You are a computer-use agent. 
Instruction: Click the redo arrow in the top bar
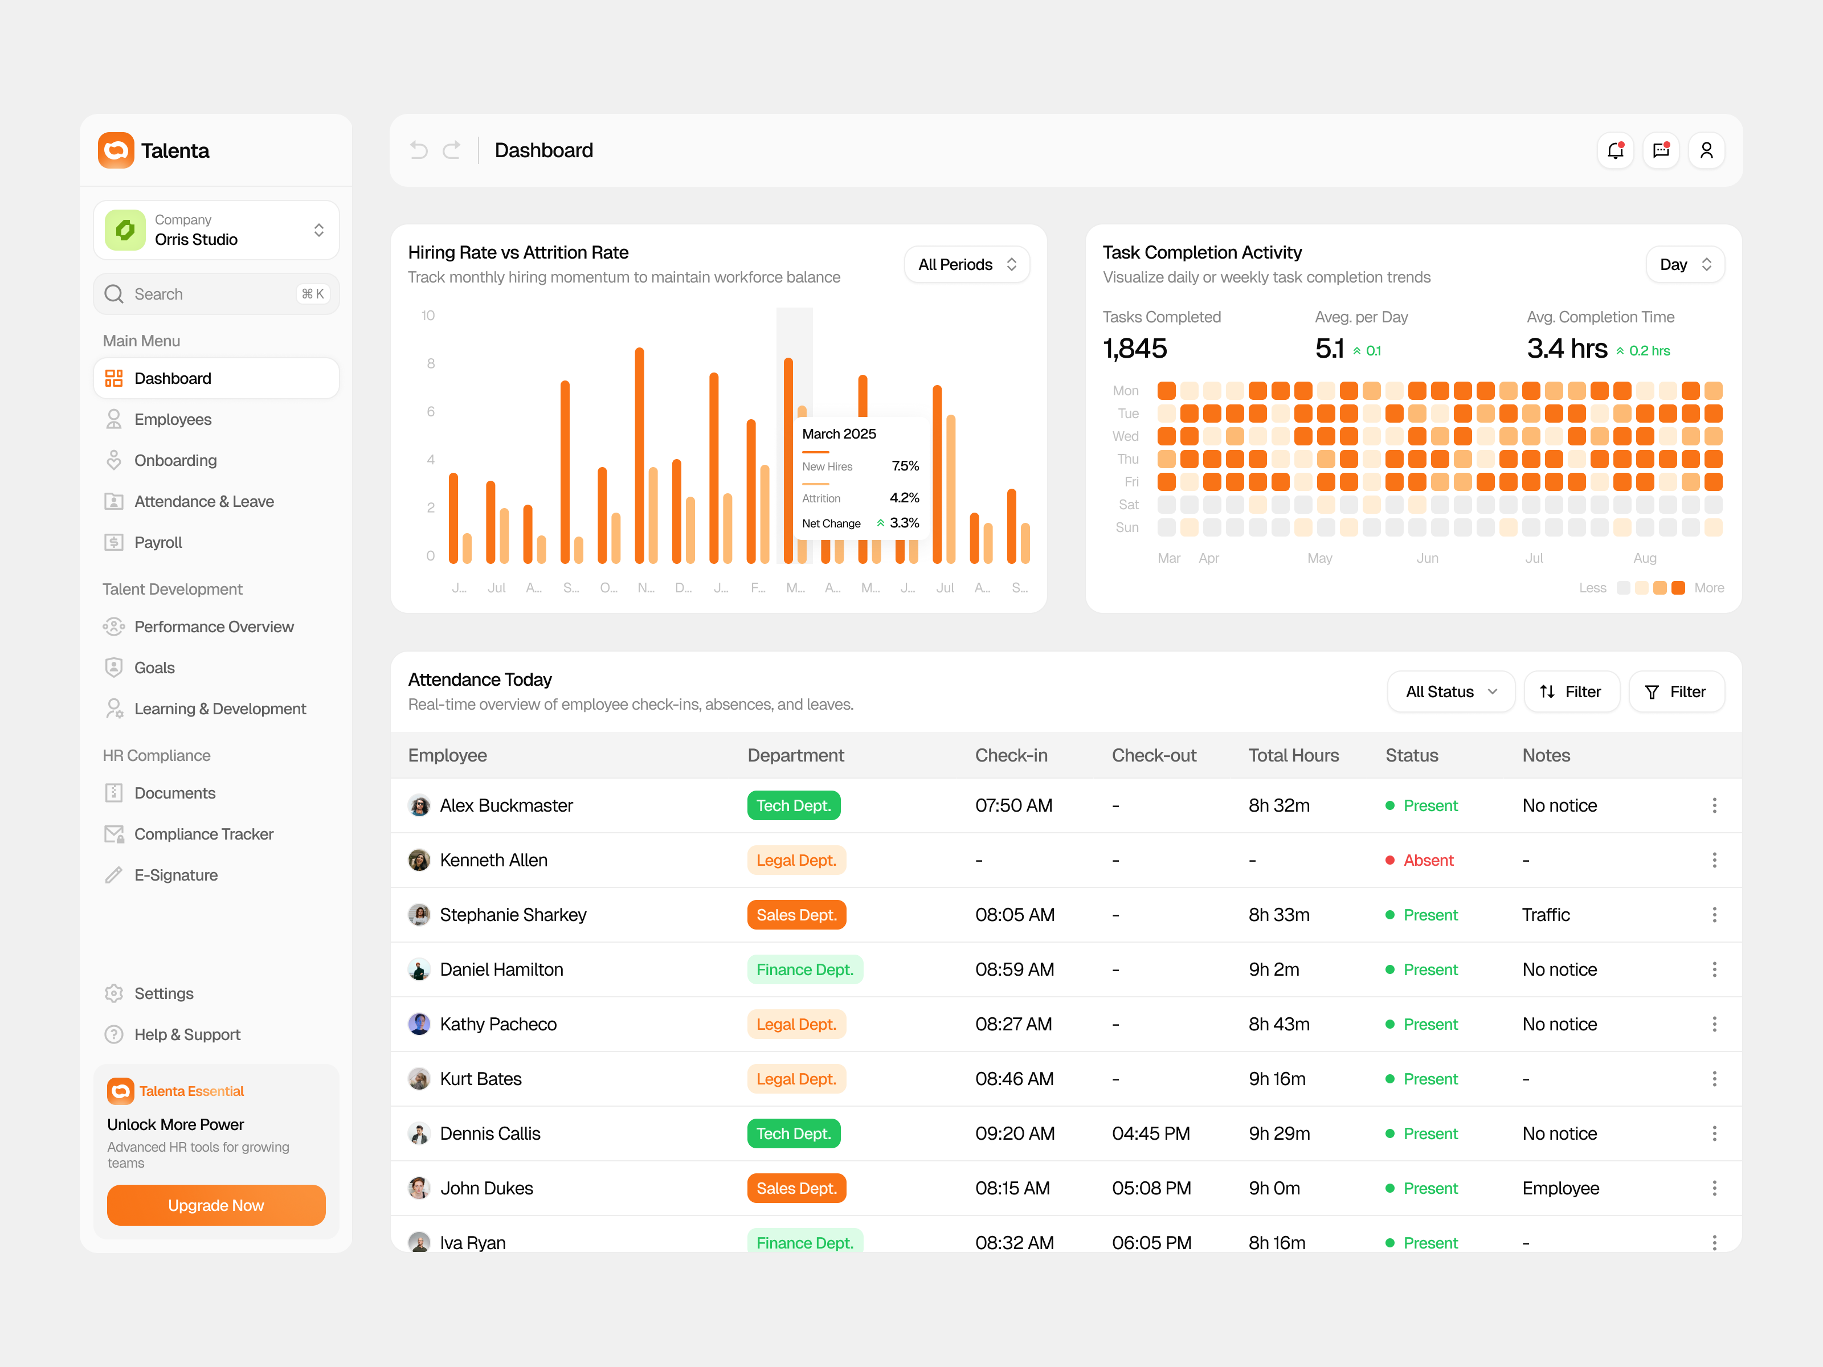[x=452, y=150]
